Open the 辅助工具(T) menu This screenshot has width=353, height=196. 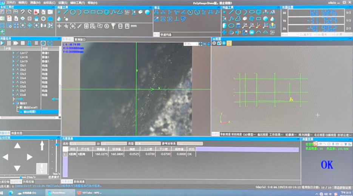tap(78, 3)
